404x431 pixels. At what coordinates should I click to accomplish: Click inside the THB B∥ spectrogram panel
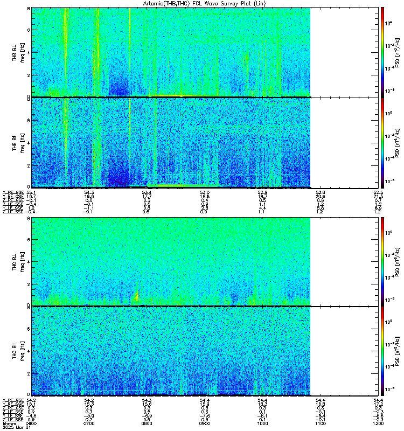pyautogui.click(x=205, y=143)
